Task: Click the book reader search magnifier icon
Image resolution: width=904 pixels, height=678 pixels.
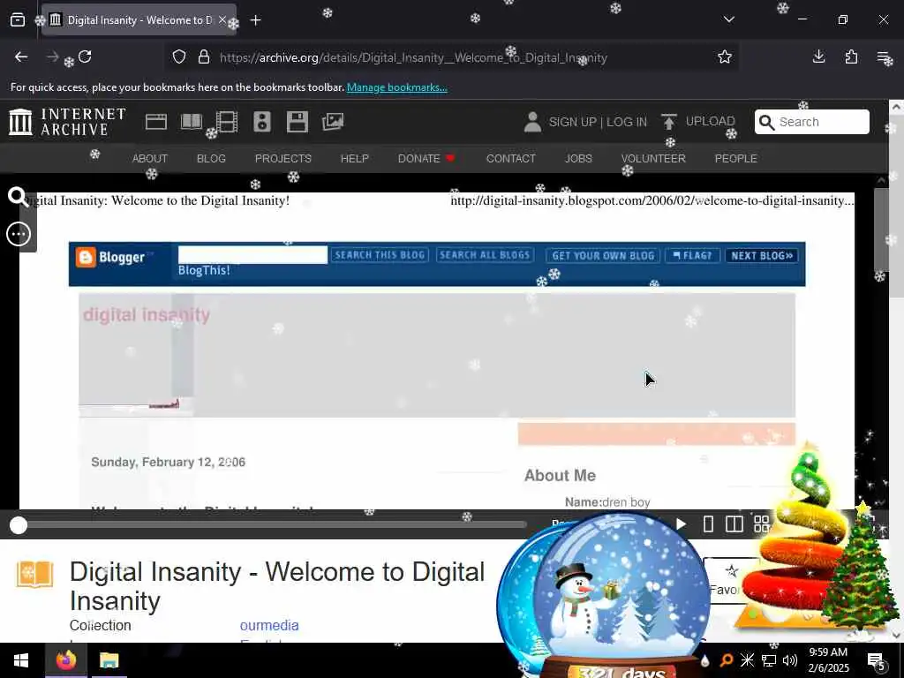Action: (x=18, y=197)
